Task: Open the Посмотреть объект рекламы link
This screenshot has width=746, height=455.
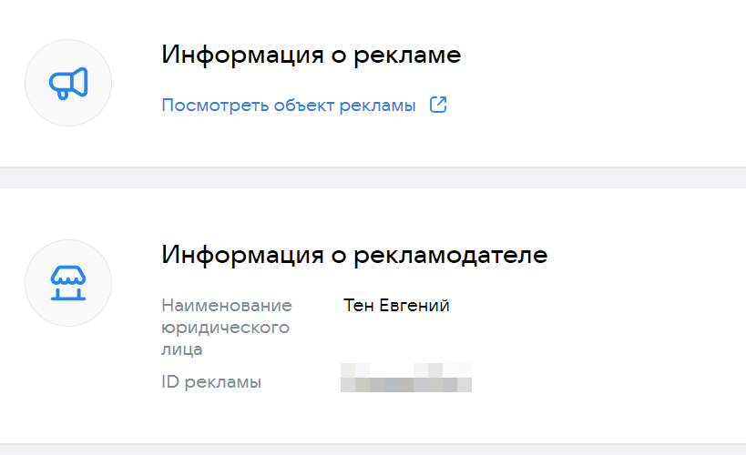Action: pos(289,106)
